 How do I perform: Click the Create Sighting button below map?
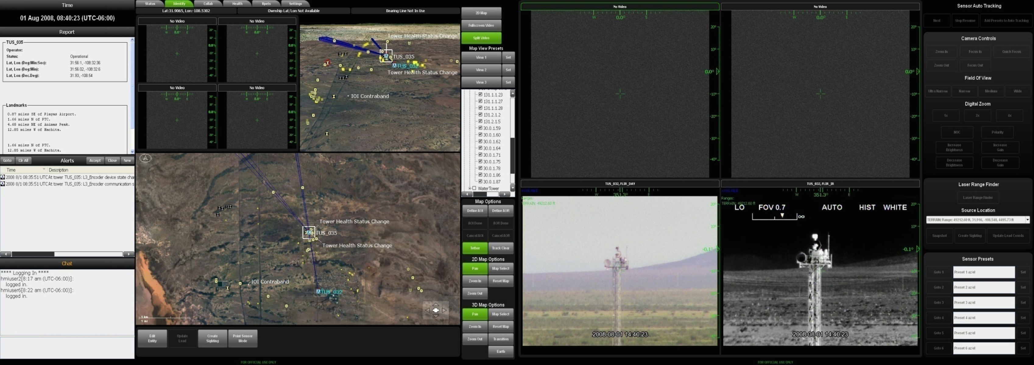point(212,339)
